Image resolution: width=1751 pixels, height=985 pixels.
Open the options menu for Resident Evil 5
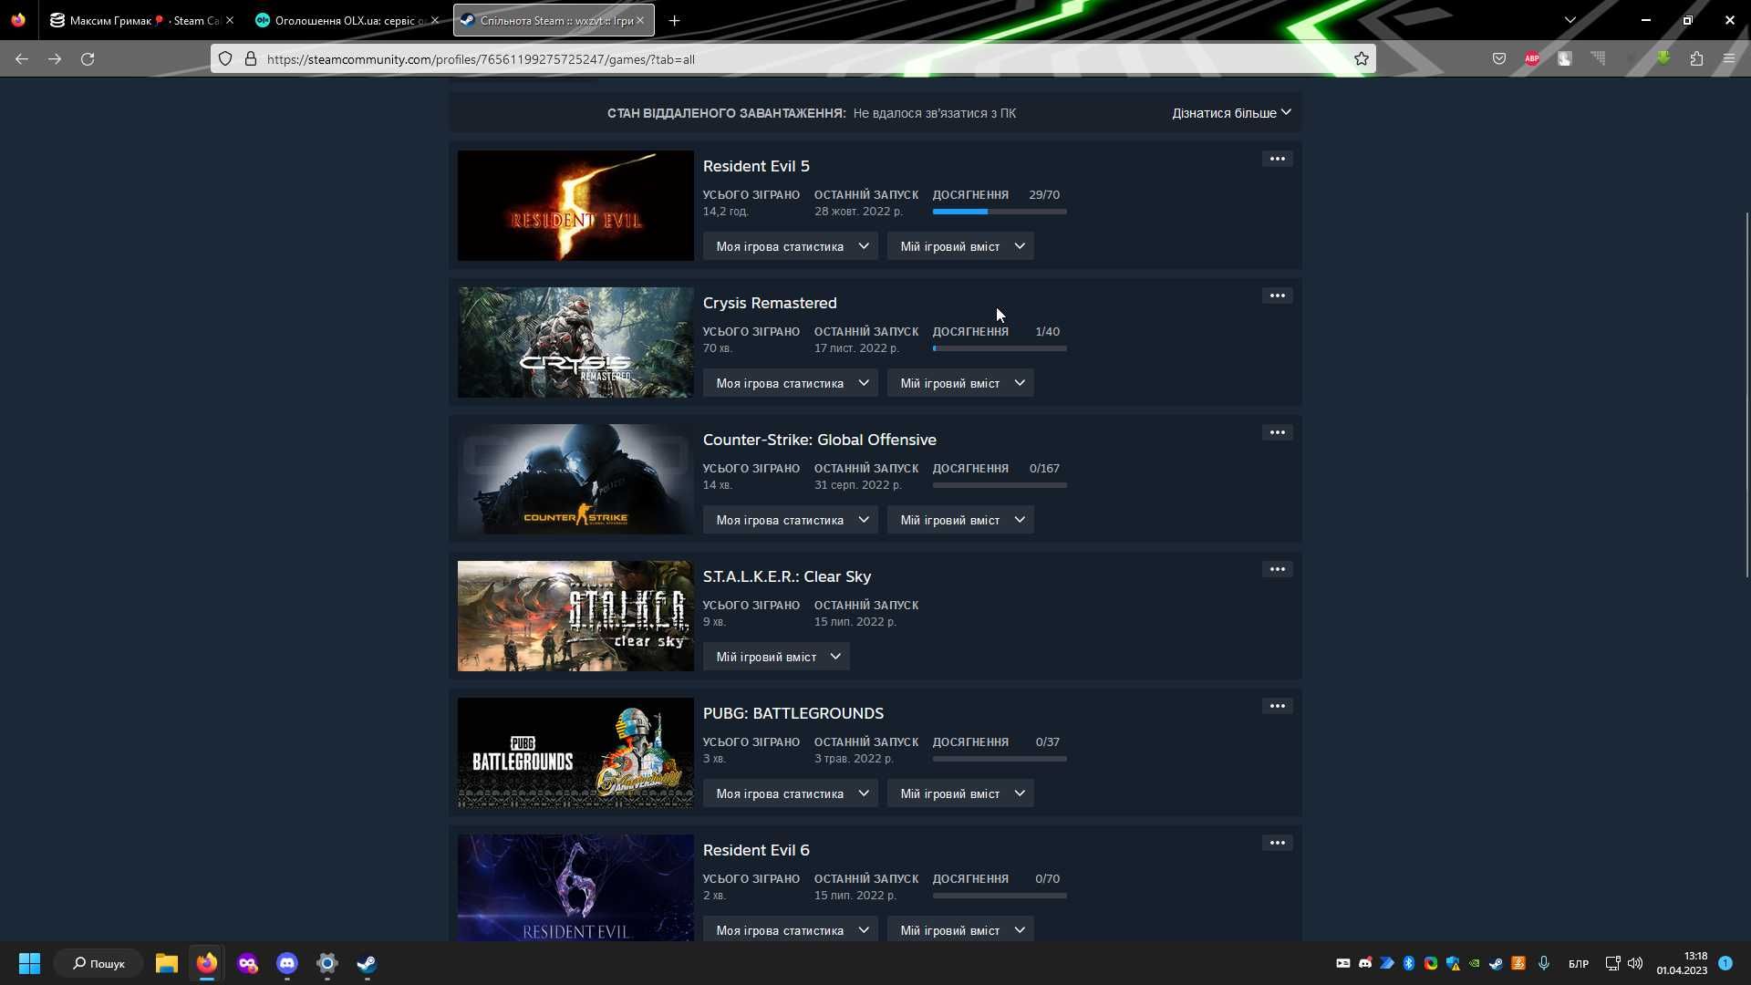[x=1277, y=159]
